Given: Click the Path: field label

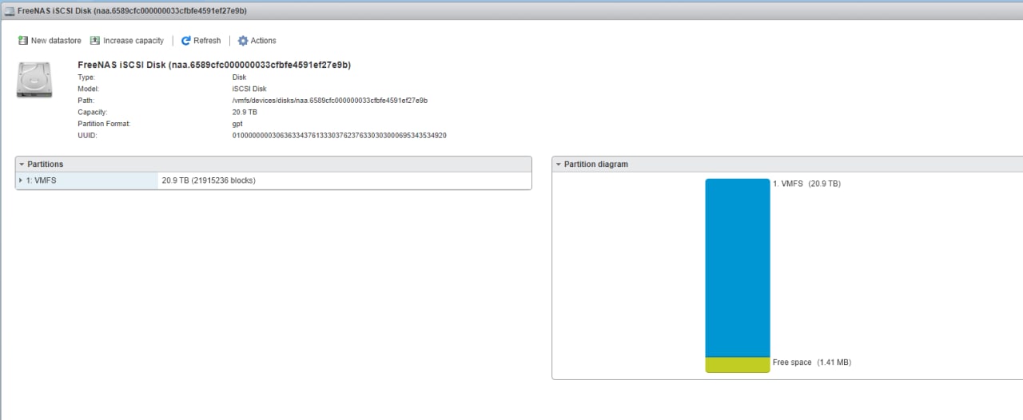Looking at the screenshot, I should [86, 101].
